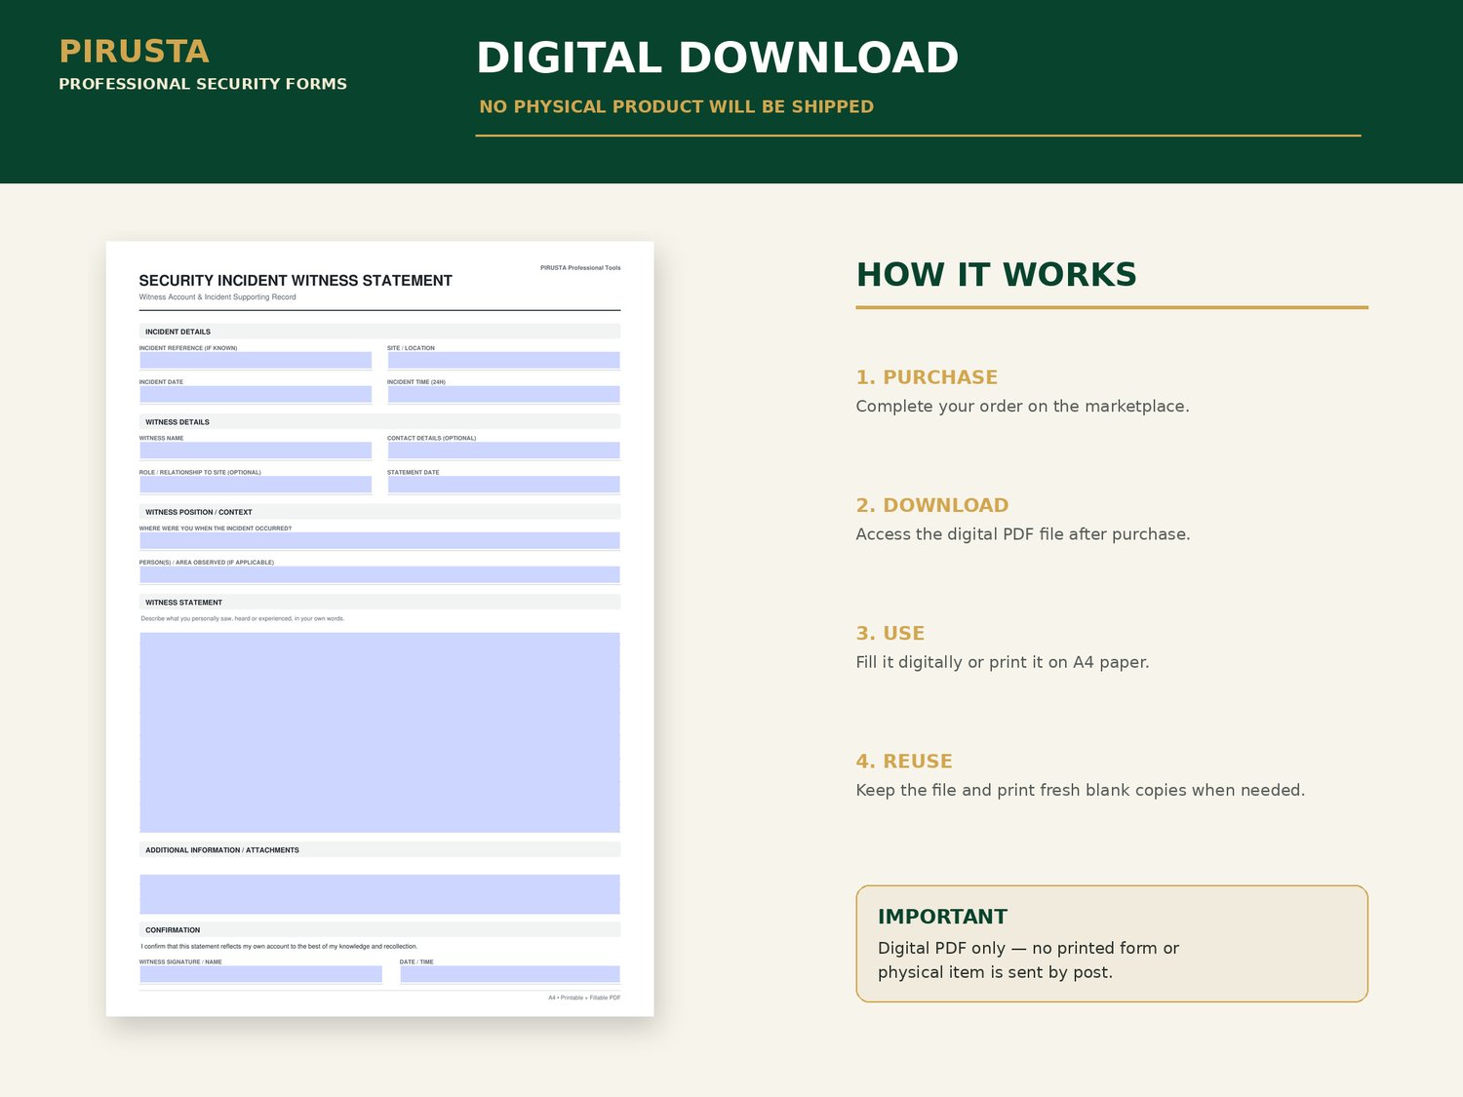Click 'I confirm that this statement reflects' text

tap(279, 946)
